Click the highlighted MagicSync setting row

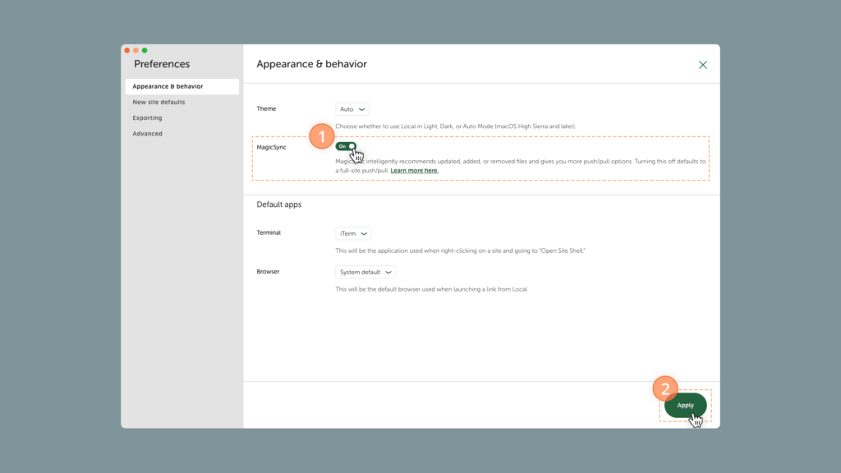(480, 153)
